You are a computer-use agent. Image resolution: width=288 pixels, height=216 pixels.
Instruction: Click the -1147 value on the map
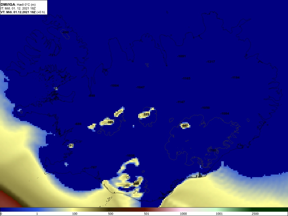pyautogui.click(x=181, y=102)
